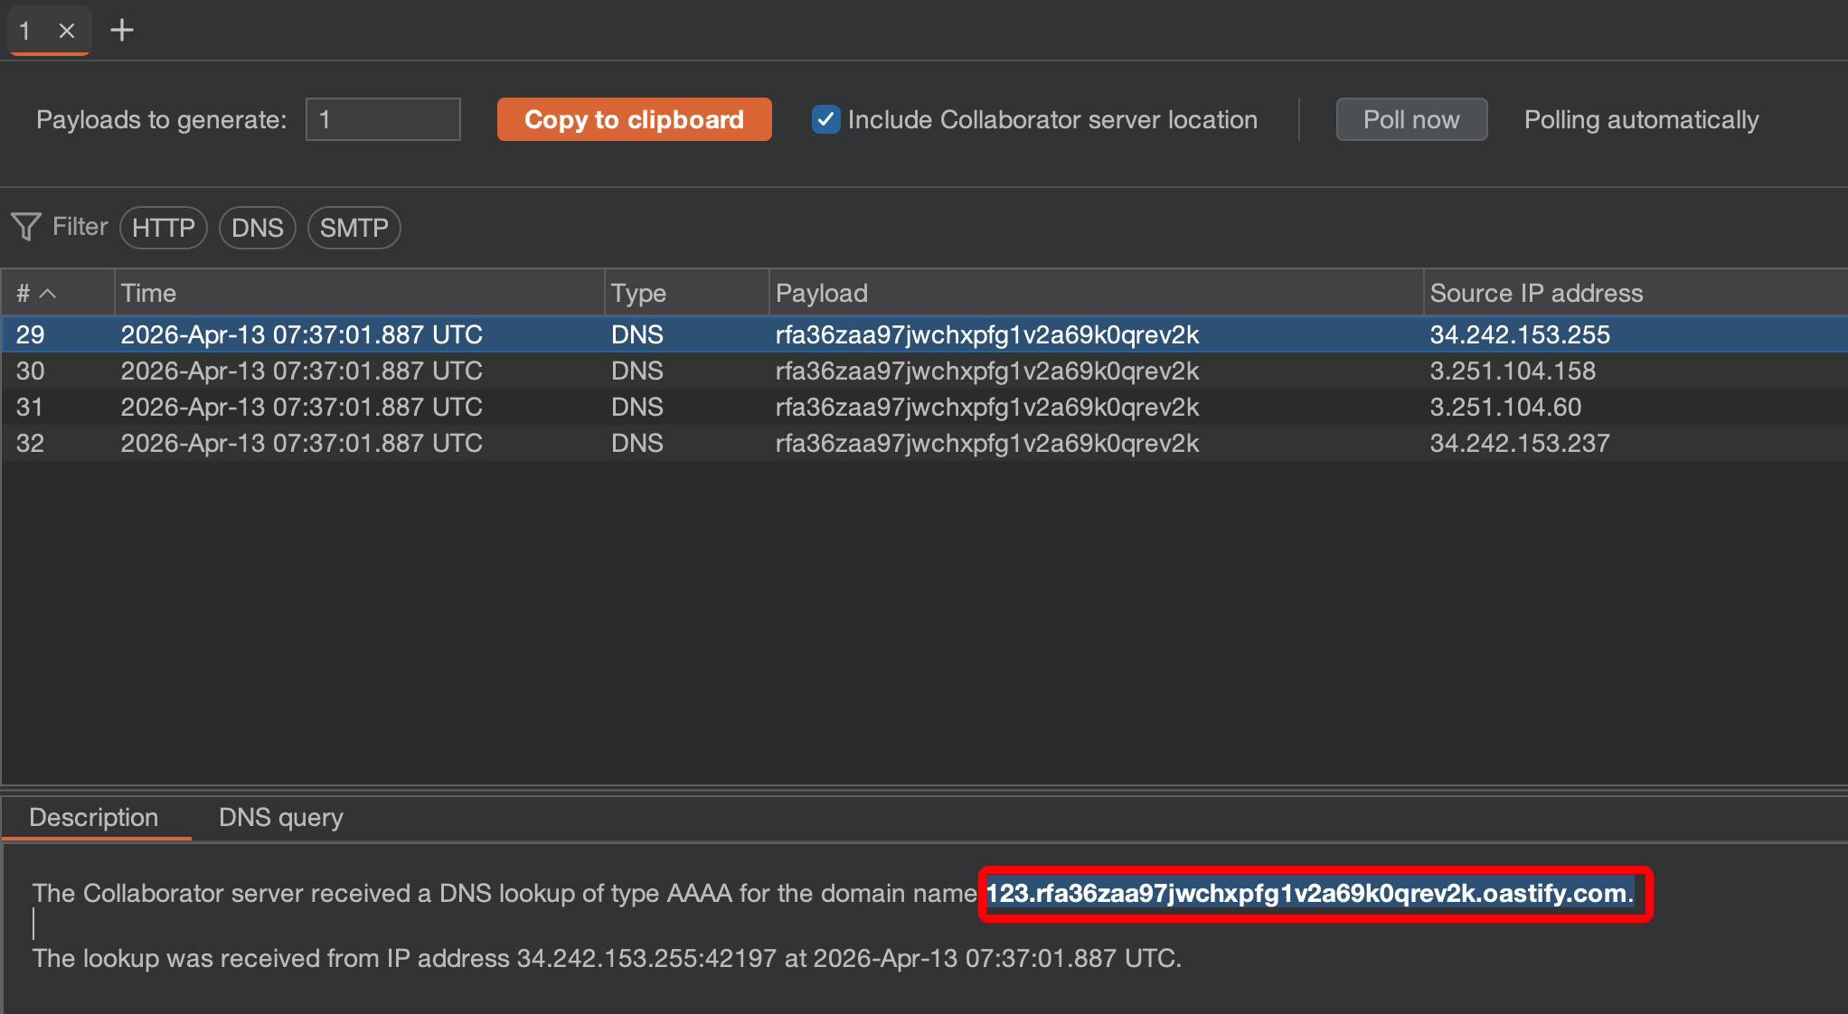Image resolution: width=1848 pixels, height=1014 pixels.
Task: Toggle the DNS filter chip
Action: 257,228
